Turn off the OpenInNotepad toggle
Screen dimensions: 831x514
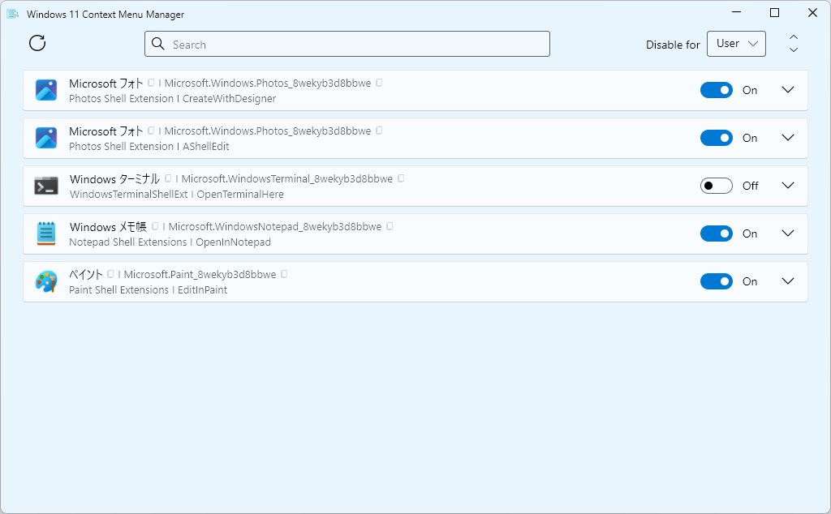(x=716, y=233)
